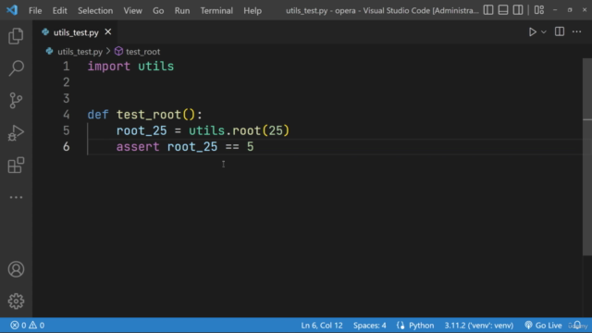
Task: Open the Extensions view
Action: [16, 166]
